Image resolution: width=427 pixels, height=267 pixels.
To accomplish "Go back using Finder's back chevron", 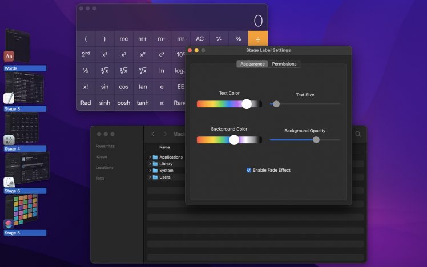I will point(153,134).
